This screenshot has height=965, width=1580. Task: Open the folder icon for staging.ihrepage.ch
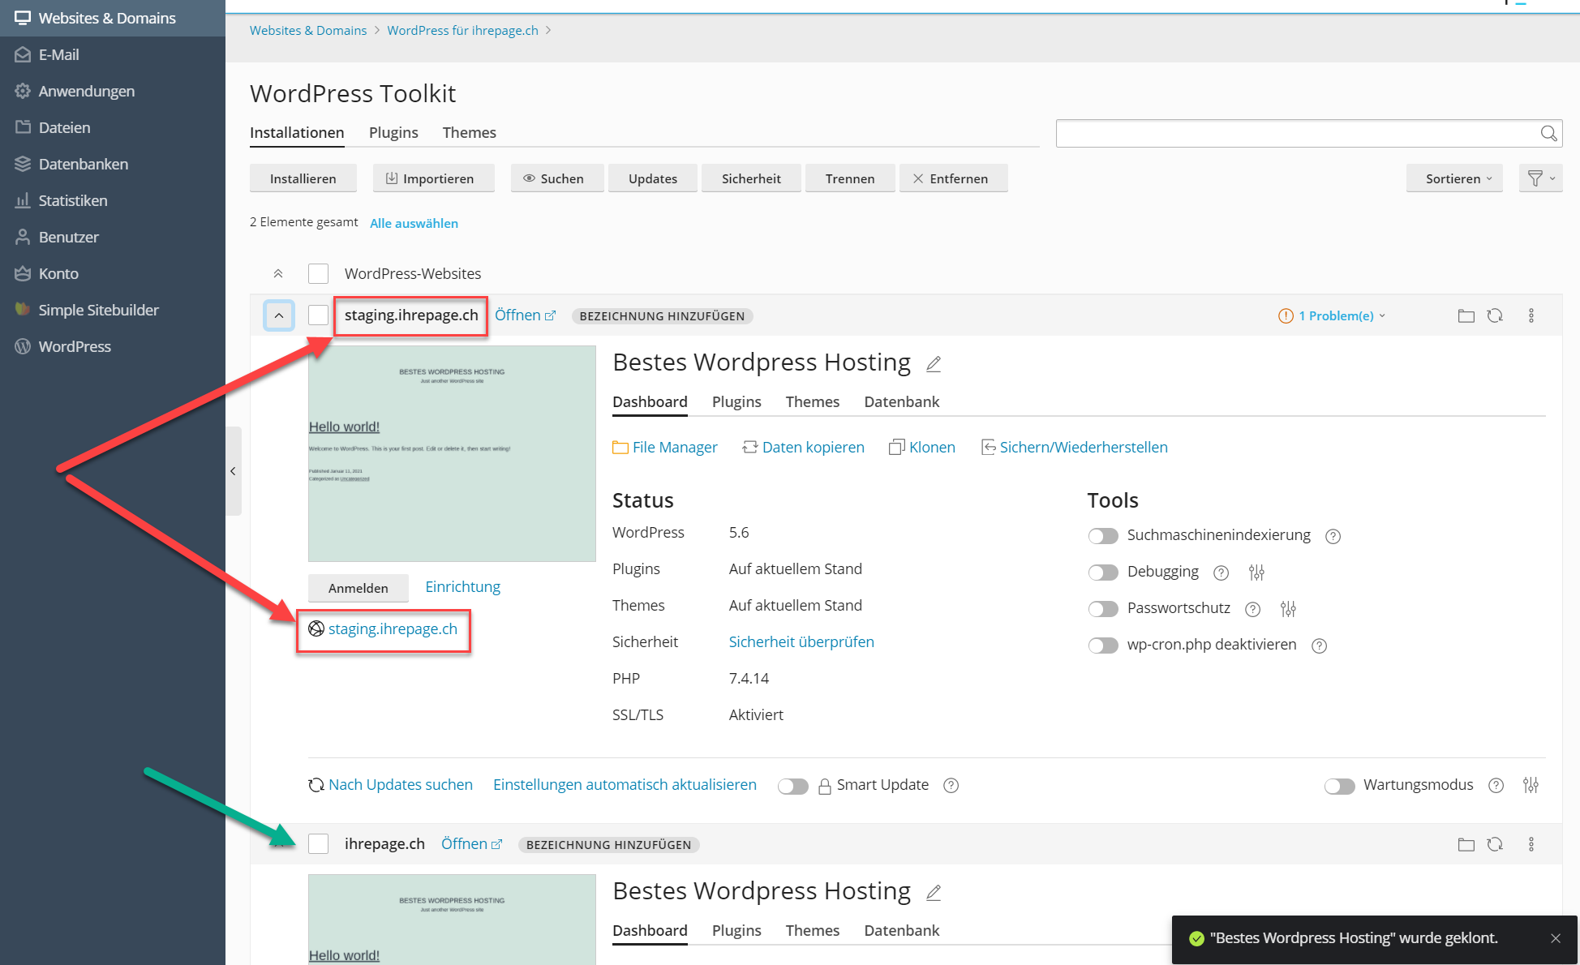pyautogui.click(x=1466, y=315)
